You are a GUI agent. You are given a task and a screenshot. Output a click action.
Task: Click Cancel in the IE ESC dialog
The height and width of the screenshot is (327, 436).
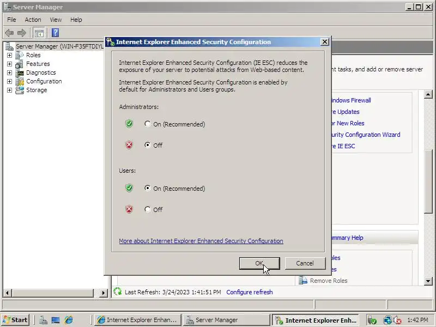click(x=305, y=263)
